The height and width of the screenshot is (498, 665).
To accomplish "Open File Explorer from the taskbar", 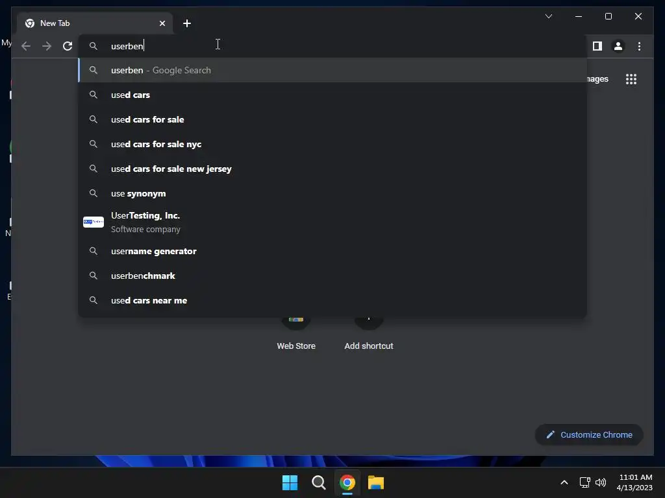I will coord(376,482).
